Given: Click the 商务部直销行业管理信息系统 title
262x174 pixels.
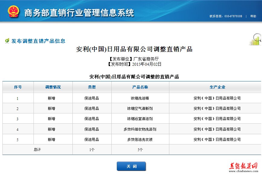Looking at the screenshot, I should pyautogui.click(x=79, y=13).
